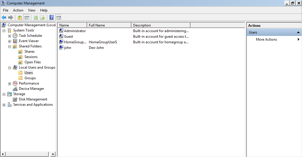Collapse the Storage tree node
Screen dimensions: 302x157
pos(4,94)
